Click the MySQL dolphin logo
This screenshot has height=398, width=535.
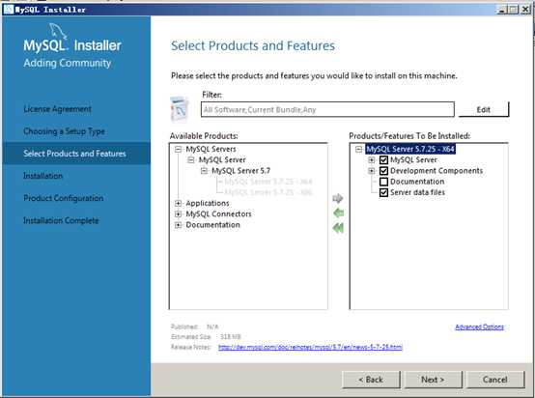[x=58, y=31]
